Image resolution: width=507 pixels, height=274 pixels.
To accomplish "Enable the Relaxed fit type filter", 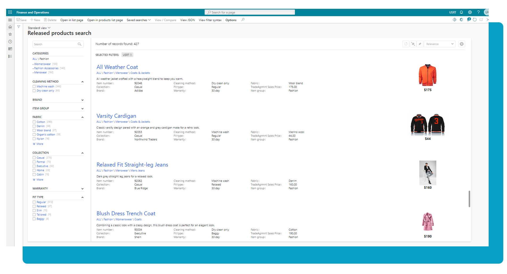I will pos(34,206).
